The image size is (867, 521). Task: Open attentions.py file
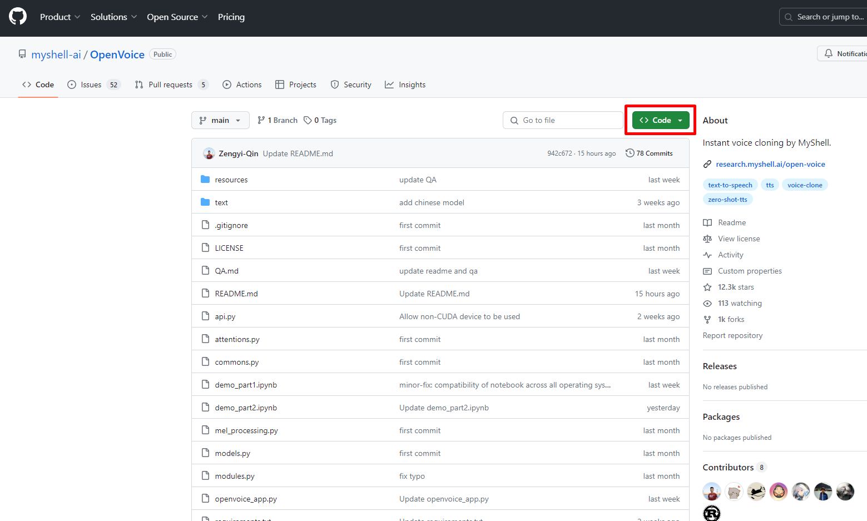(x=237, y=339)
